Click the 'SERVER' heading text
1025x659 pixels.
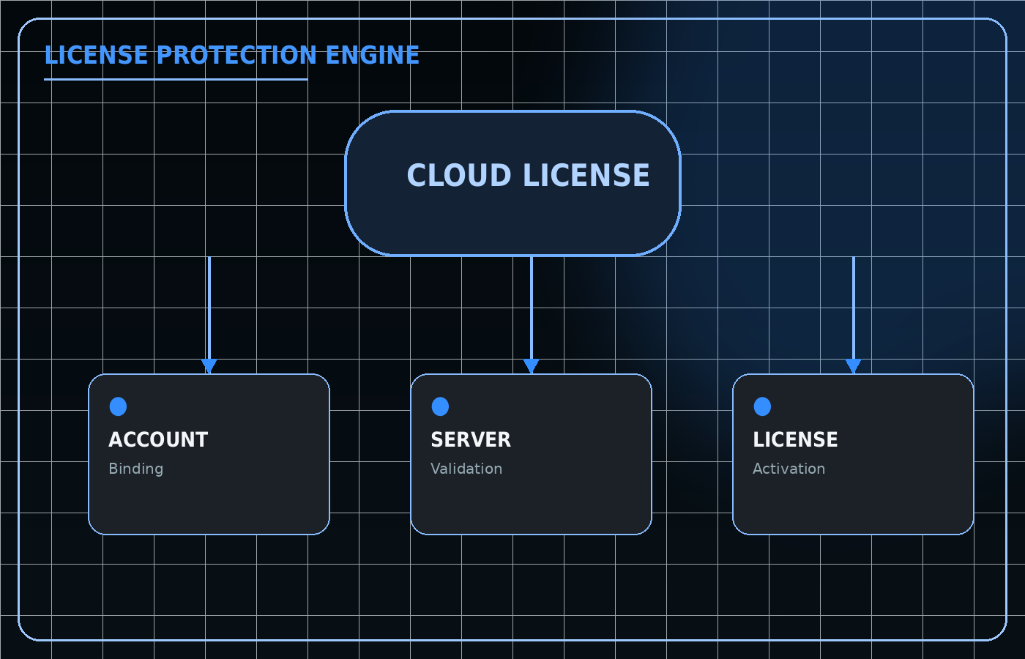tap(471, 439)
